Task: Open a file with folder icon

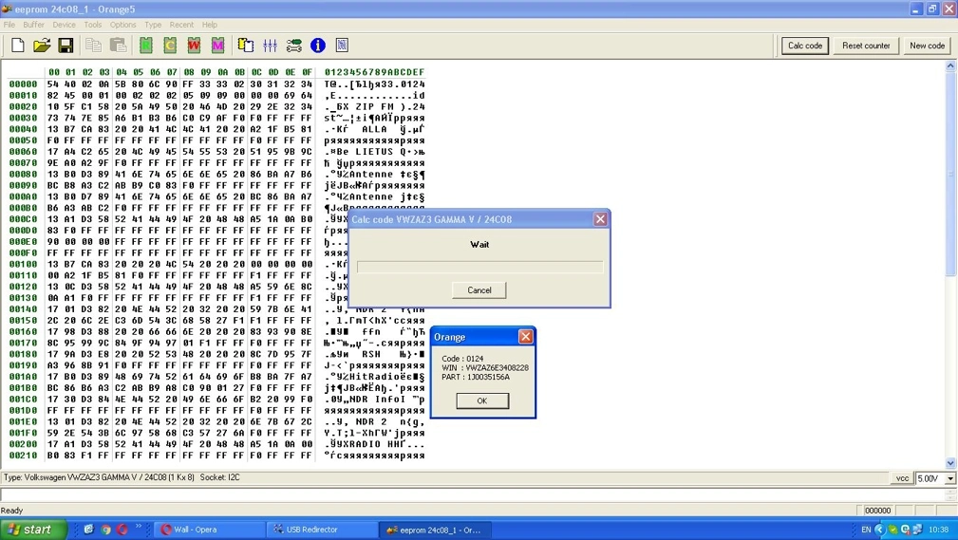Action: tap(42, 46)
